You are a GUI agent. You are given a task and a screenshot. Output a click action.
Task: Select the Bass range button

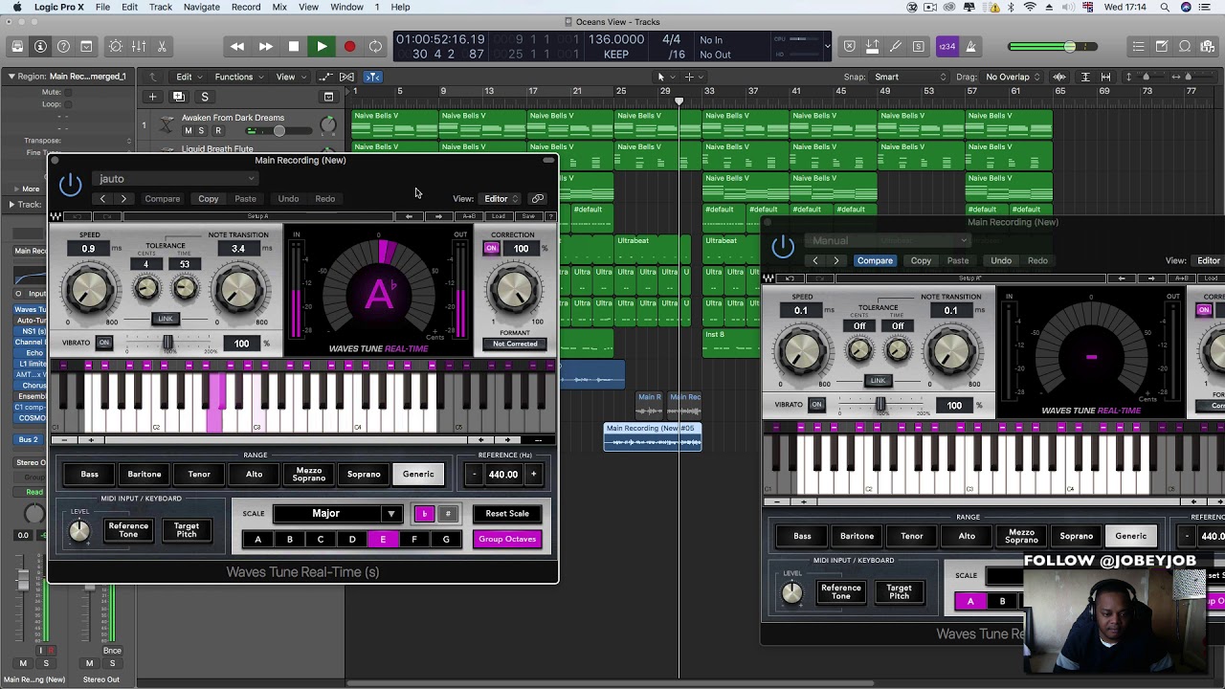(x=89, y=475)
